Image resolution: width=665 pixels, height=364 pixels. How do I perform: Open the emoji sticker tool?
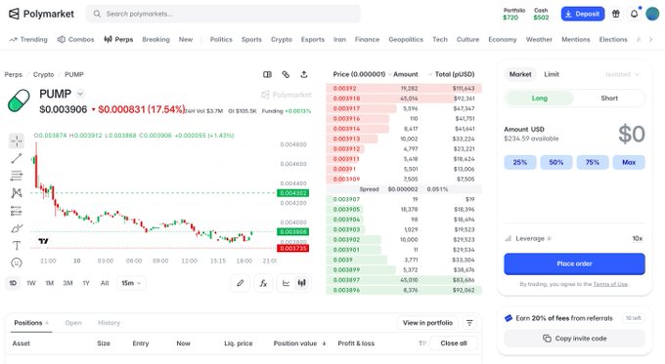17,263
